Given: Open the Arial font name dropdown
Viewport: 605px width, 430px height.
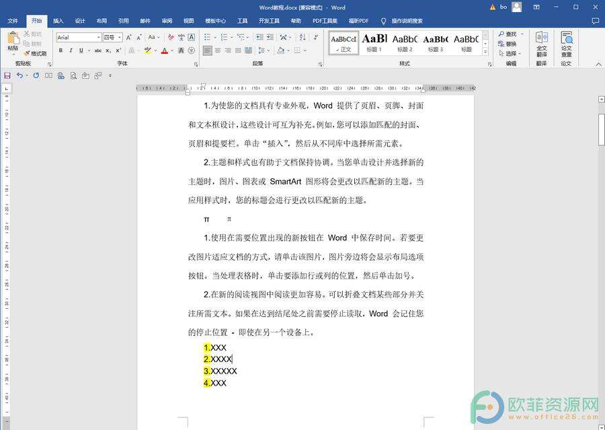Looking at the screenshot, I should click(99, 38).
